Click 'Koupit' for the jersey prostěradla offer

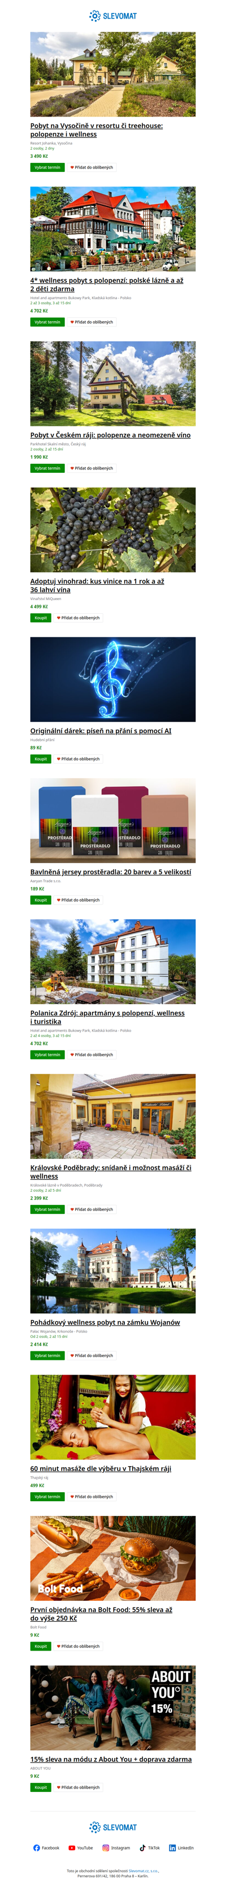[41, 900]
